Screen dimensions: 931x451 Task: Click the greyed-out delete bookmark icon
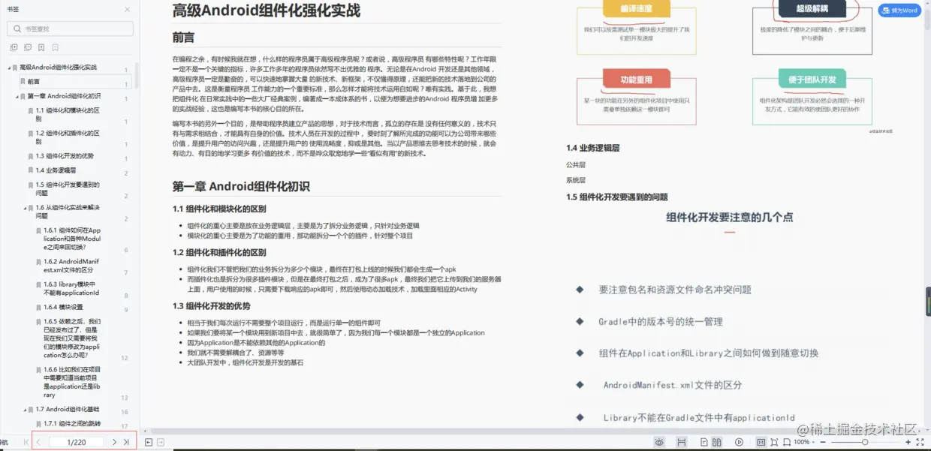pyautogui.click(x=55, y=47)
